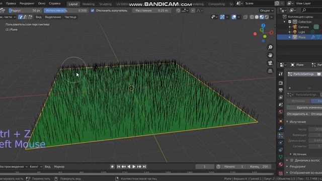
Task: Click the play animation button
Action: [x=134, y=166]
